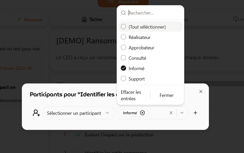Focus the Rechercher search field
Screen dimensions: 244x153
(155, 13)
